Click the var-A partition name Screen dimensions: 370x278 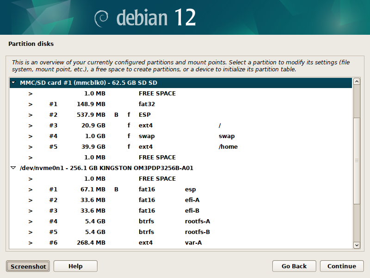(x=193, y=242)
